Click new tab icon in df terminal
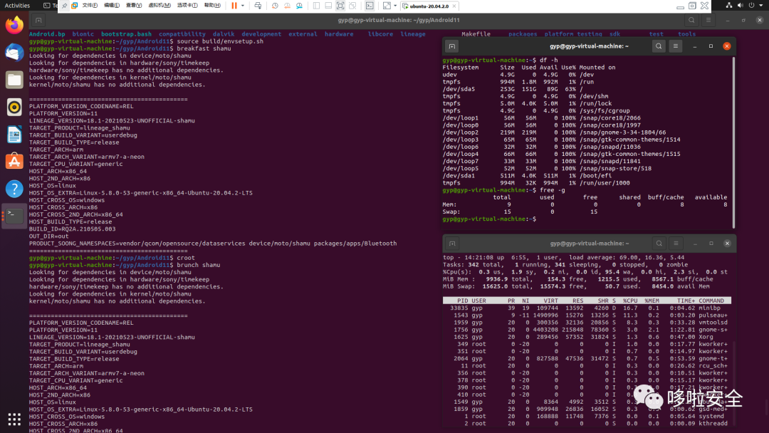This screenshot has width=769, height=433. (x=451, y=46)
